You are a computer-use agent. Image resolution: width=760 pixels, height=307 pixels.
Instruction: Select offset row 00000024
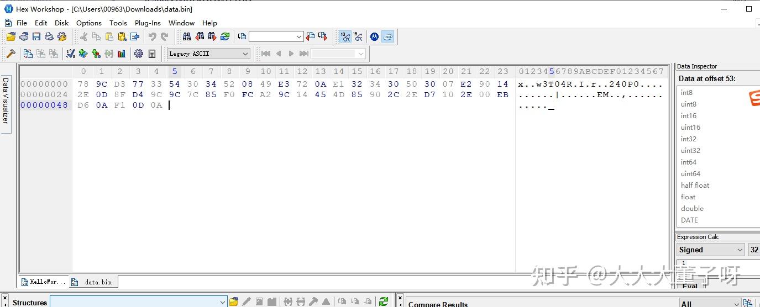[x=44, y=94]
